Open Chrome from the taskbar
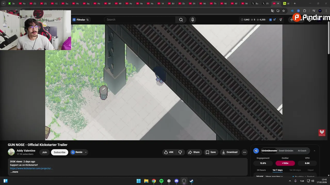Image resolution: width=330 pixels, height=185 pixels. tap(154, 181)
